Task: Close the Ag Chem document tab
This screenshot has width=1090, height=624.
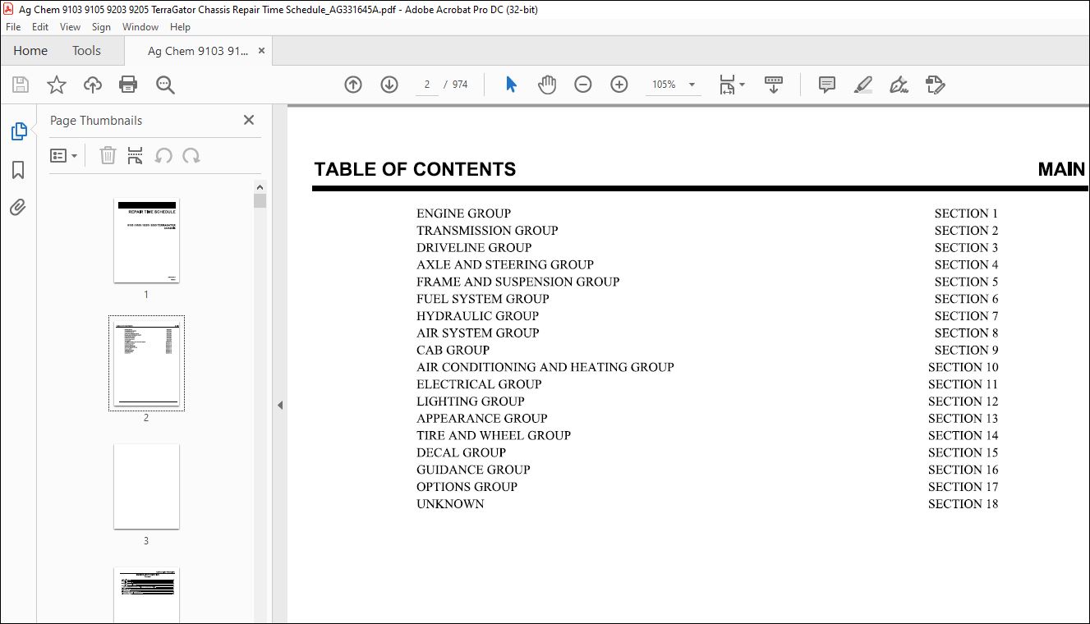Action: coord(261,51)
